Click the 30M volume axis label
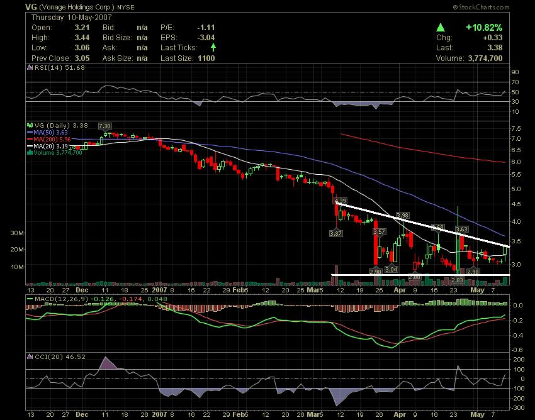 (x=17, y=233)
